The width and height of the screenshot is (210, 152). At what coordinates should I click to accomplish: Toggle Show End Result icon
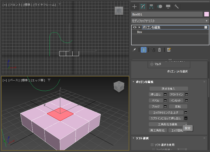(144, 50)
